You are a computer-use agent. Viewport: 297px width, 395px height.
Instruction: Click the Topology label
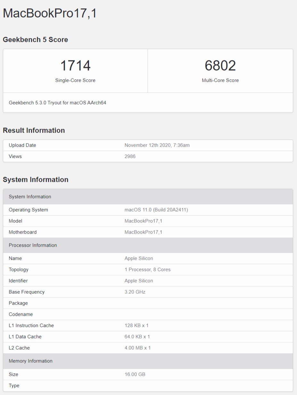19,269
